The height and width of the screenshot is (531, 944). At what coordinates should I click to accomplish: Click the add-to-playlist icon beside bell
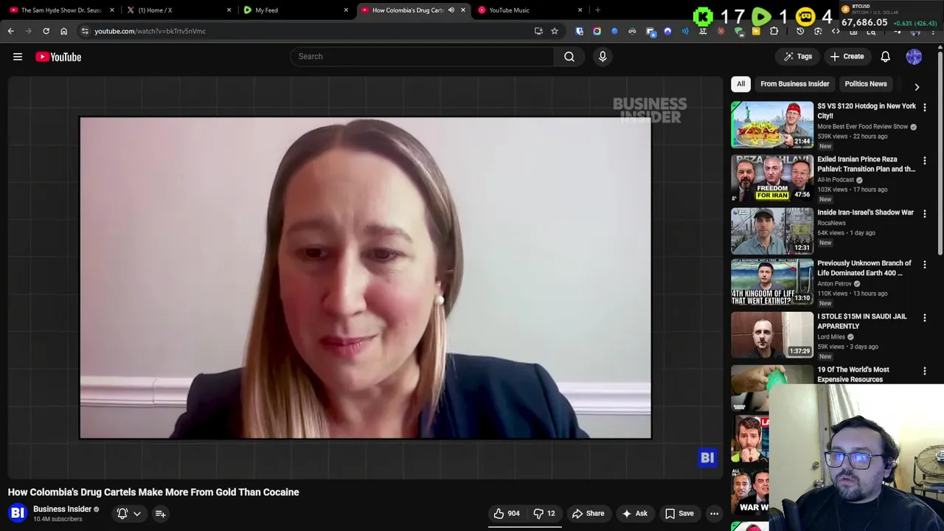(160, 513)
